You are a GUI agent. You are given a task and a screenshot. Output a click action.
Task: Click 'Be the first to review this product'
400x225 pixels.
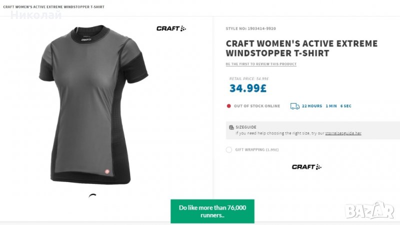[261, 64]
